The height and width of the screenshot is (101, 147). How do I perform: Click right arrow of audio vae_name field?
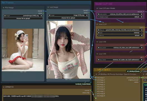click(x=142, y=60)
